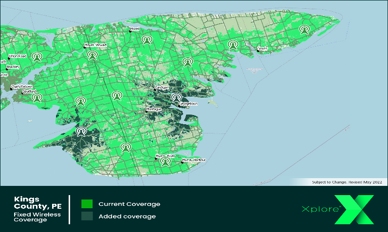
Task: Click the Charlottetown town label
Action: click(23, 87)
